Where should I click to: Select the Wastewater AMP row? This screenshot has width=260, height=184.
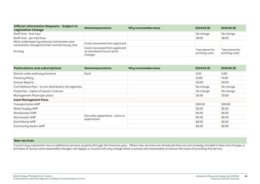point(24,113)
